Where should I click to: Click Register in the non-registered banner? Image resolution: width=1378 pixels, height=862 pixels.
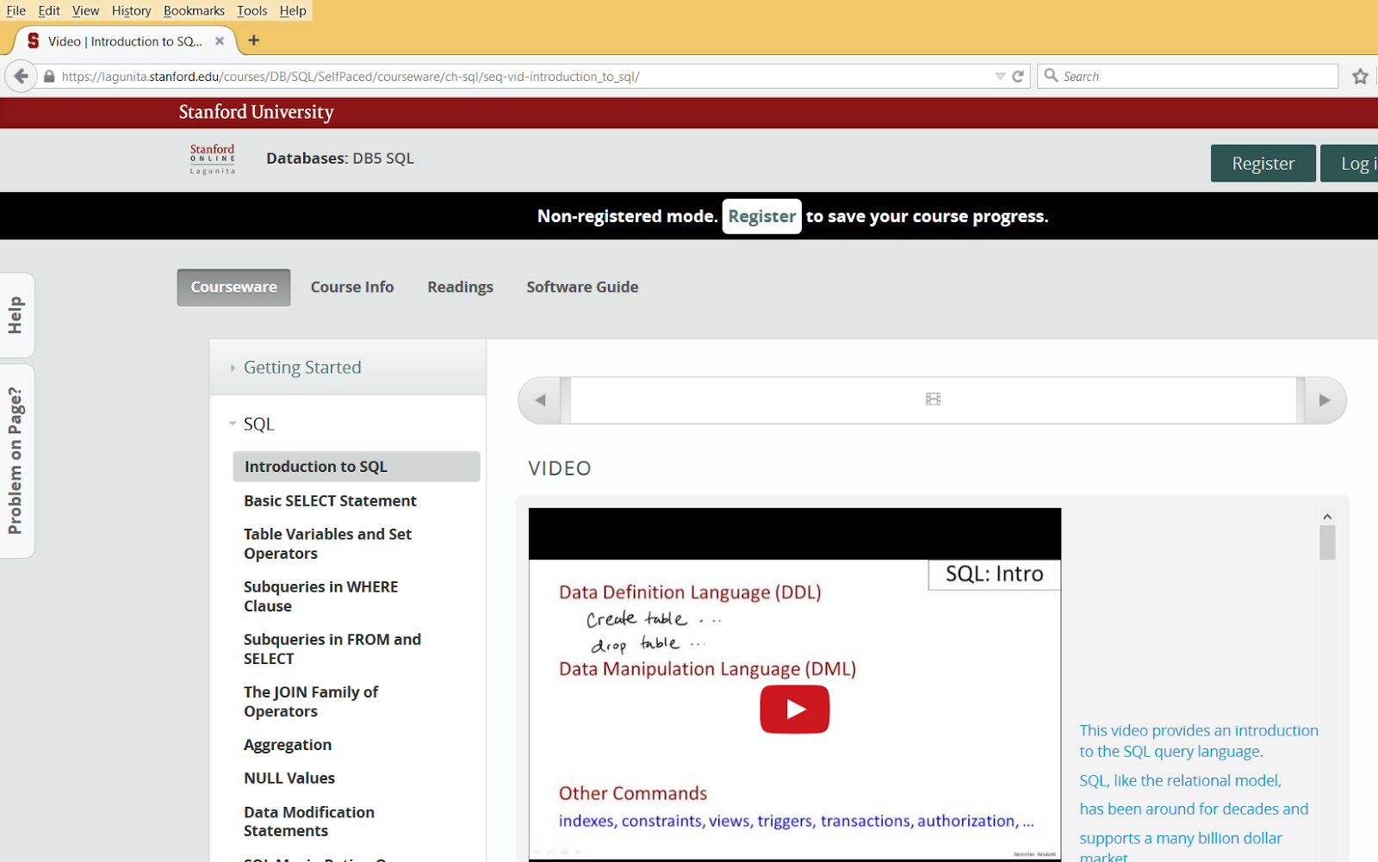coord(761,216)
